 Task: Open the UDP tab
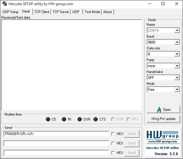tap(76, 12)
